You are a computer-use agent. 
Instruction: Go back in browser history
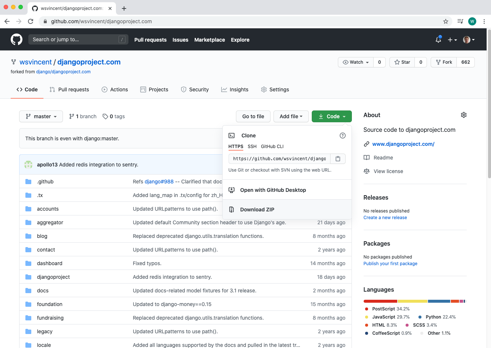click(x=7, y=21)
